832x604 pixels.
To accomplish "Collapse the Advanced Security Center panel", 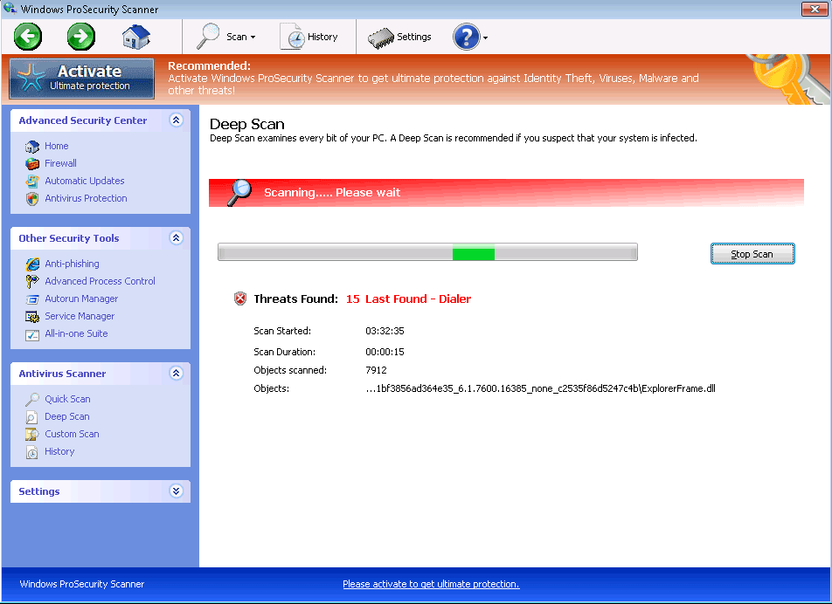I will 176,120.
